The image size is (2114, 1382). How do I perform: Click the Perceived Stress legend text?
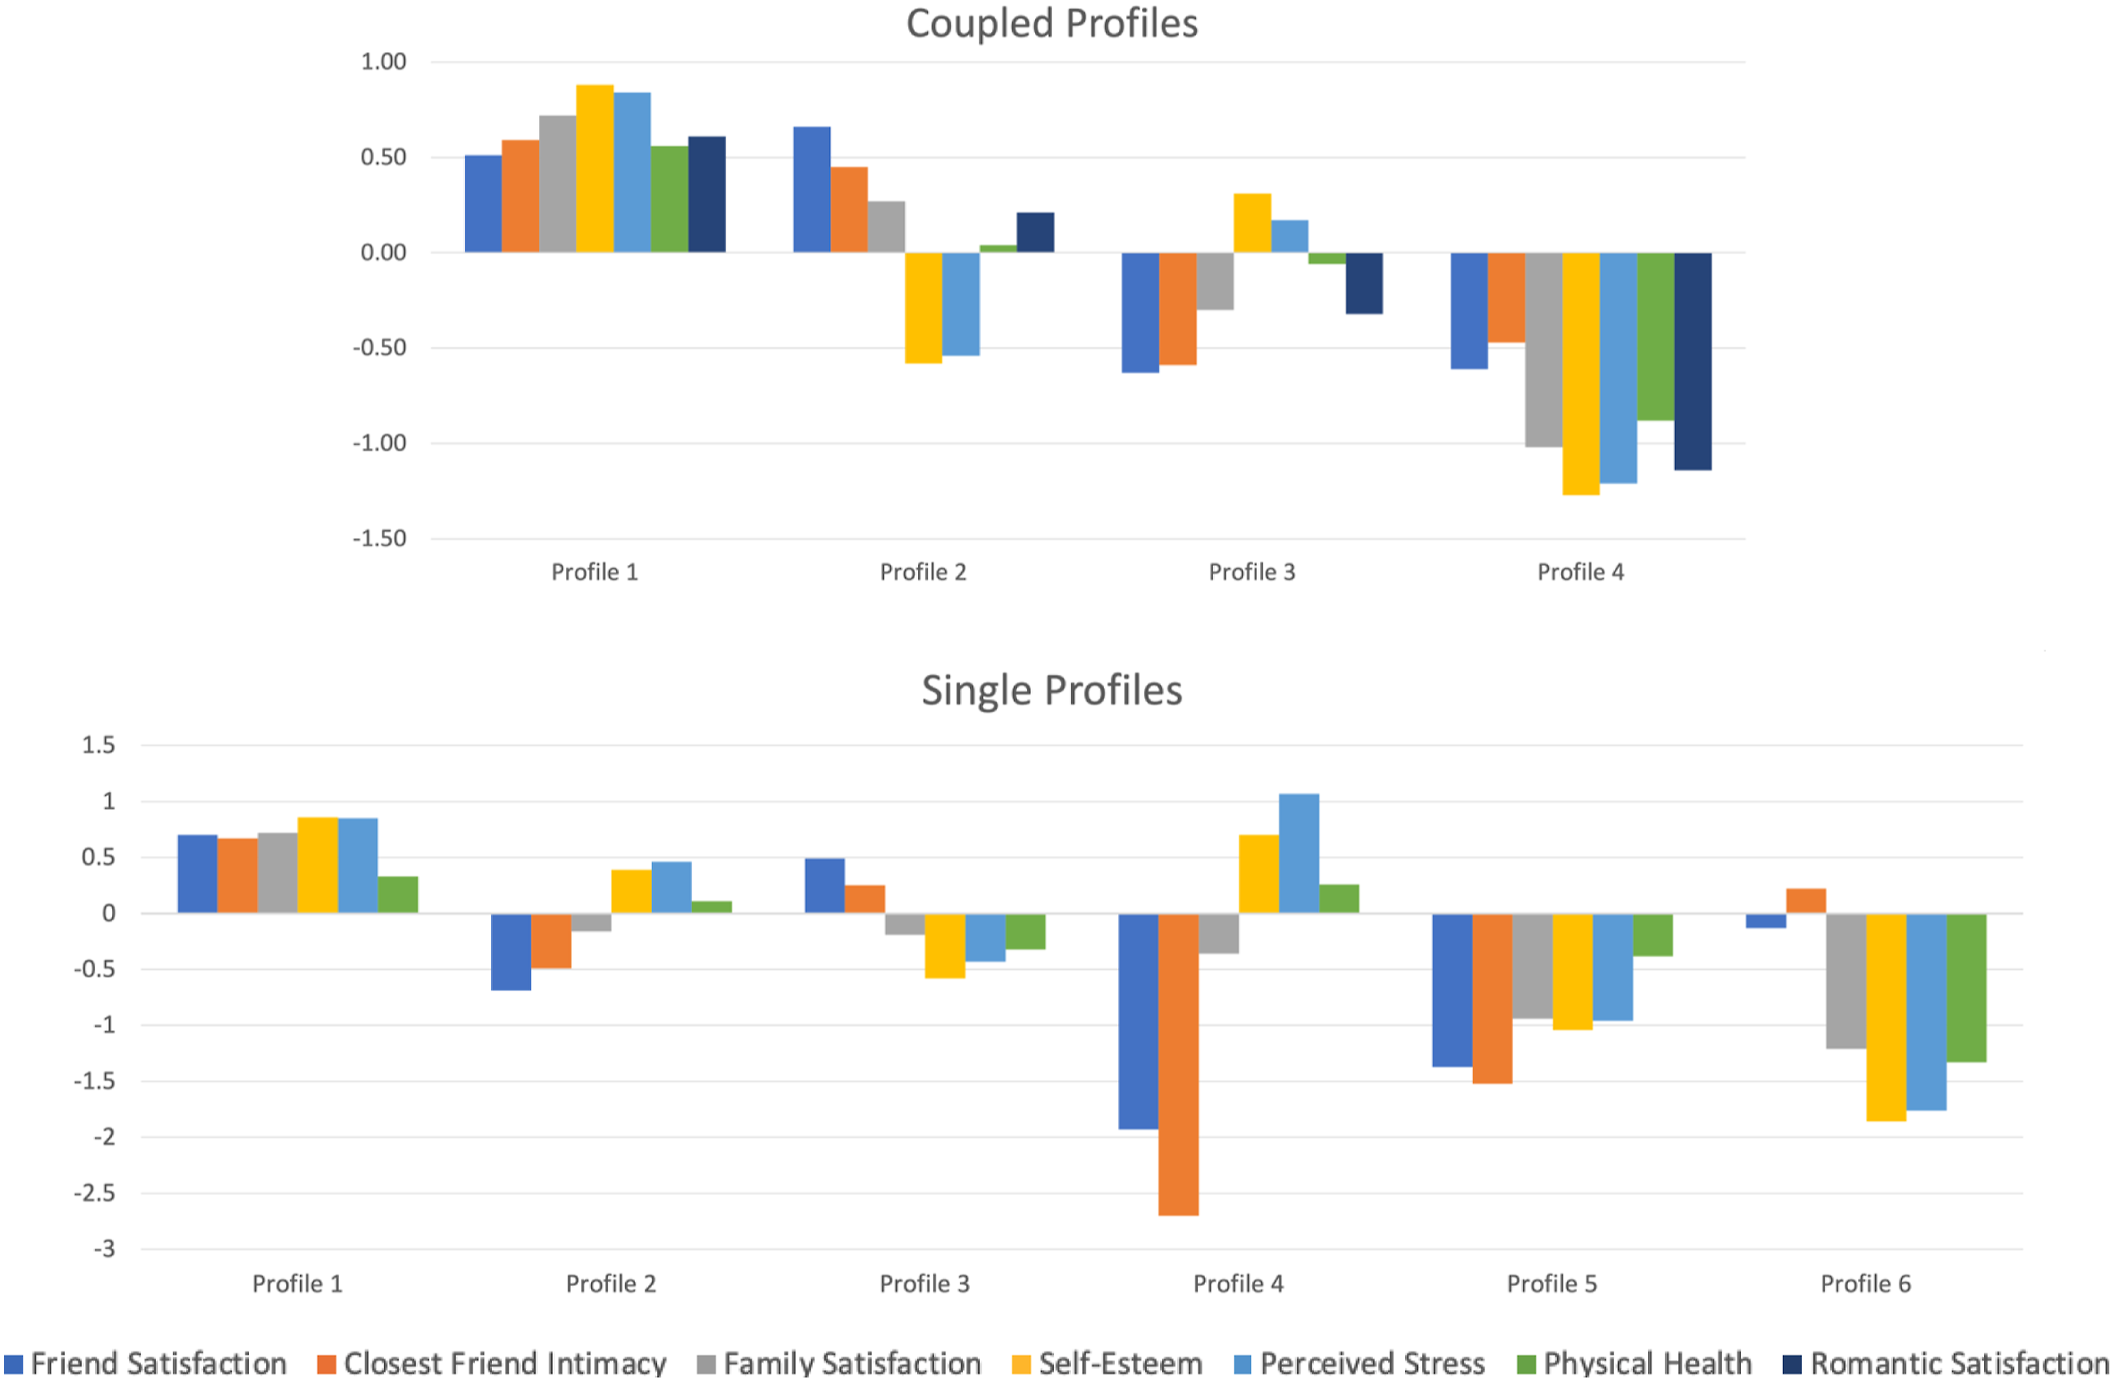click(x=1372, y=1364)
